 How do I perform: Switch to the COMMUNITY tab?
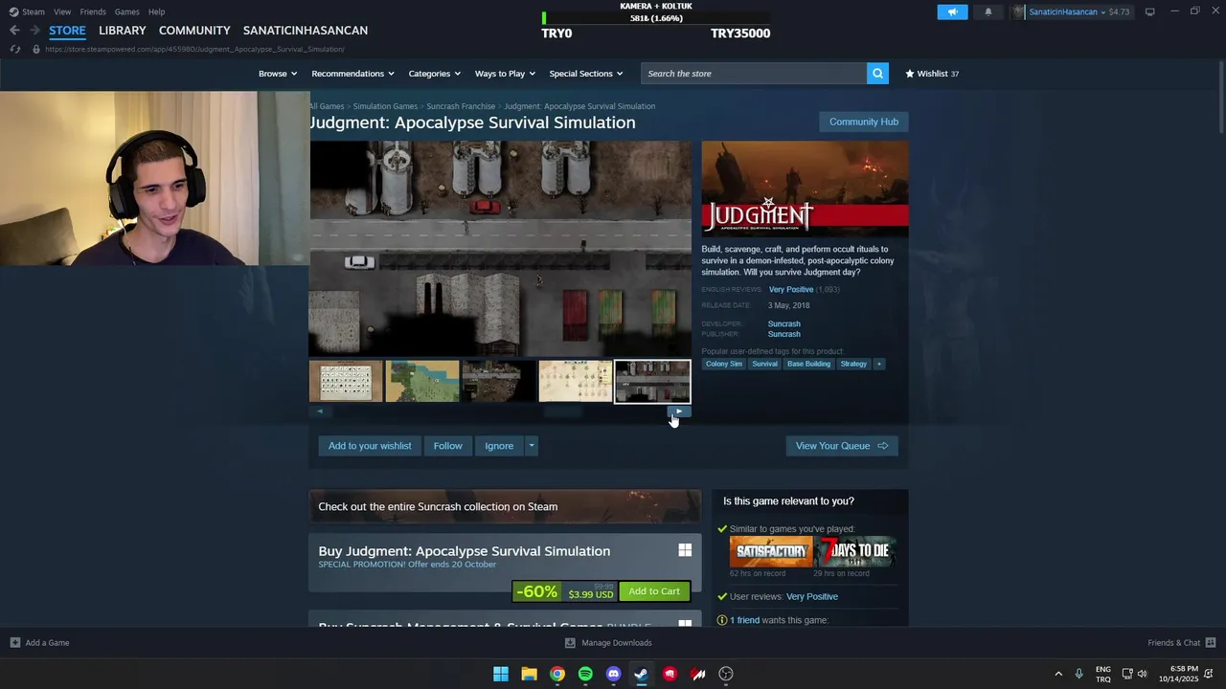[x=194, y=31]
